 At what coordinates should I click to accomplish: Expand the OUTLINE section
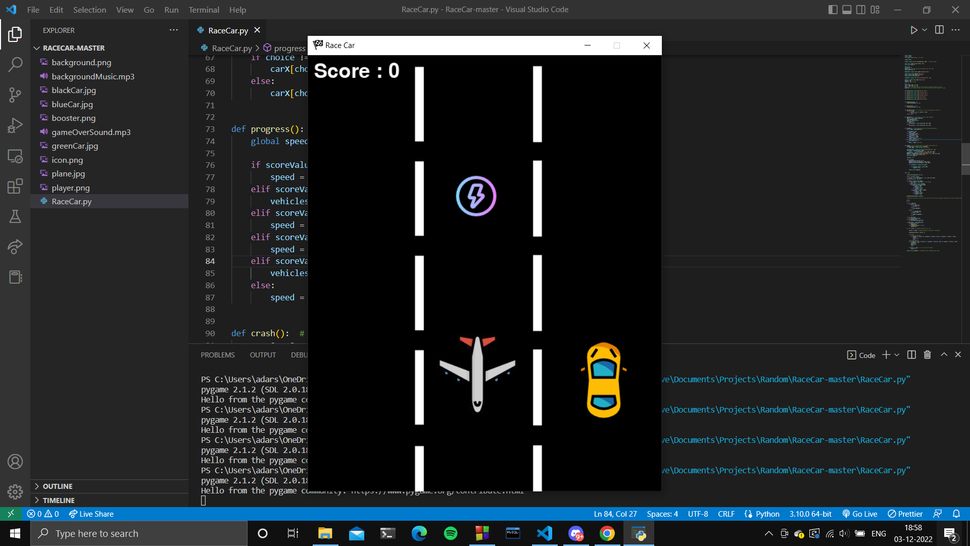coord(58,486)
